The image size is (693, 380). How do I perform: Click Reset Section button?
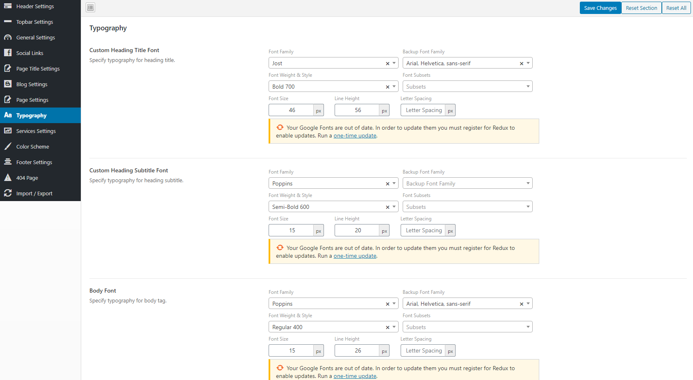[641, 8]
